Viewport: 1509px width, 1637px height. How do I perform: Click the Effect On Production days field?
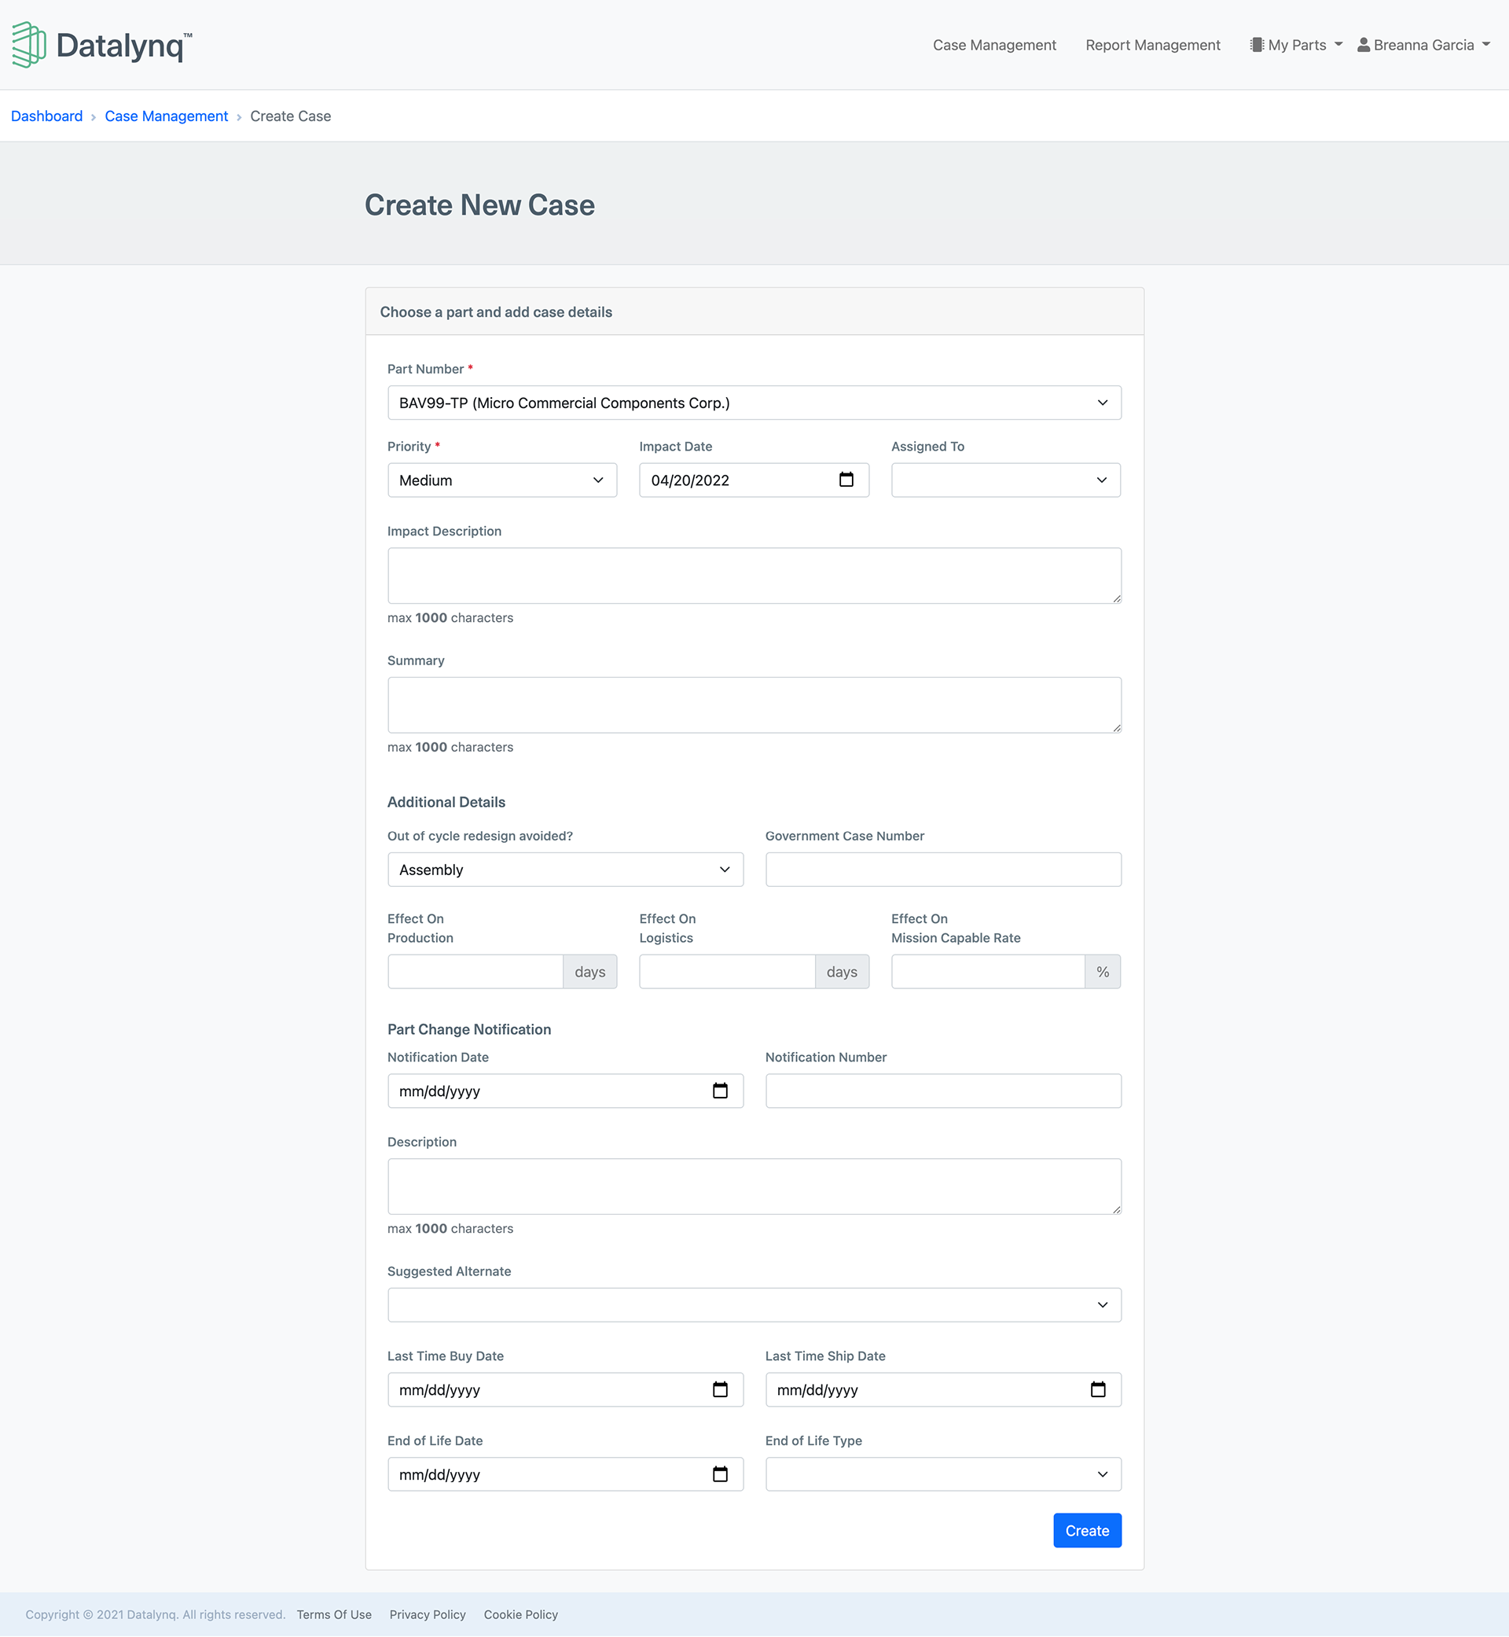(x=475, y=972)
